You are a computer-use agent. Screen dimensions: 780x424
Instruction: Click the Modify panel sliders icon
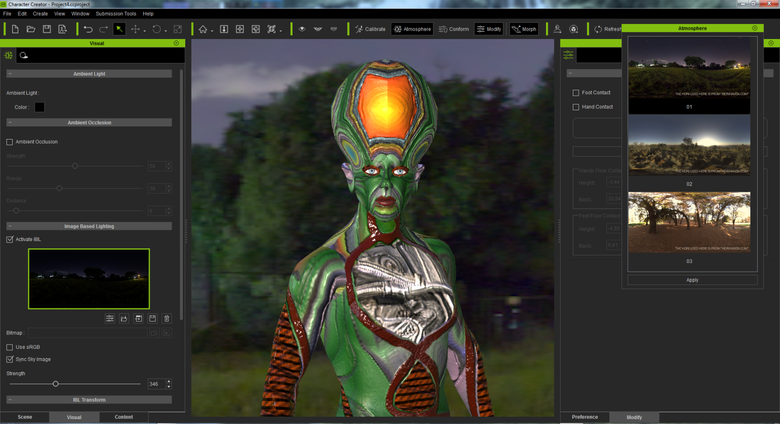568,55
